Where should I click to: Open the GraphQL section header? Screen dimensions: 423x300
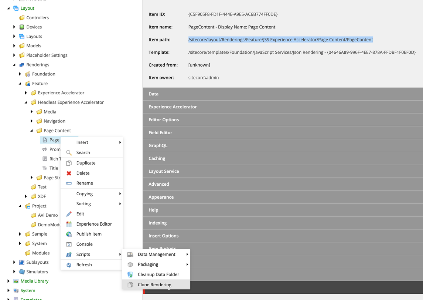[158, 145]
